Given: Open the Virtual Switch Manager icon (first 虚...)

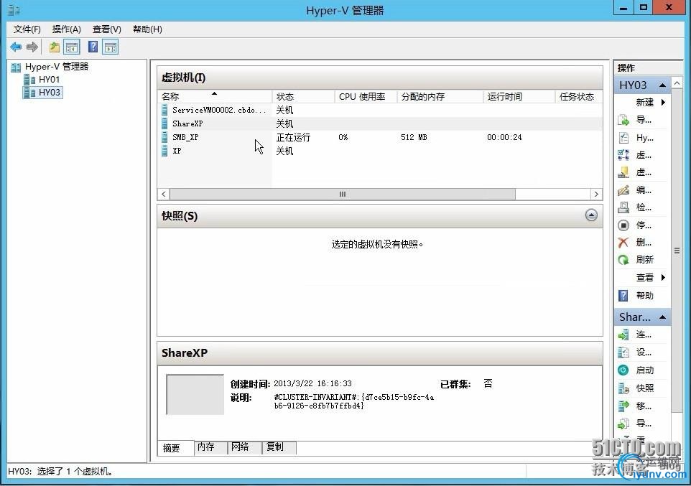Looking at the screenshot, I should click(623, 155).
